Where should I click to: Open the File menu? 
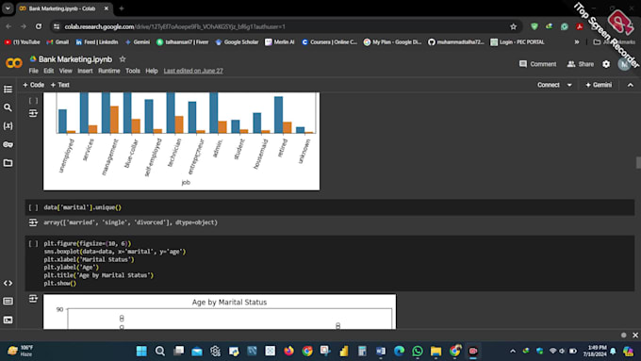point(34,71)
